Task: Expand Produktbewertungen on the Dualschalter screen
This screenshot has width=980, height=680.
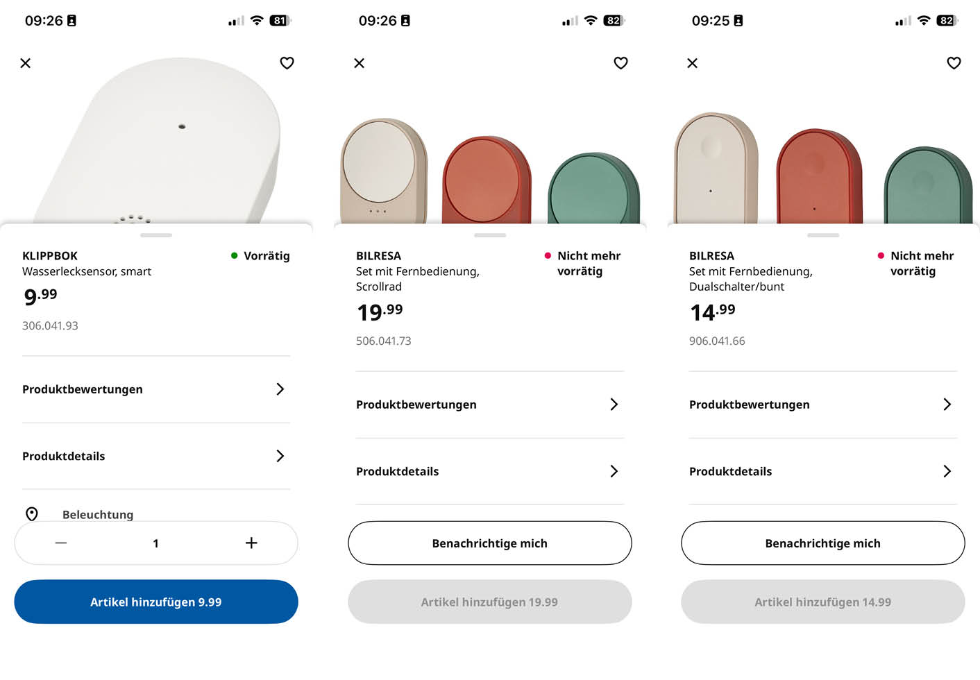Action: 822,405
